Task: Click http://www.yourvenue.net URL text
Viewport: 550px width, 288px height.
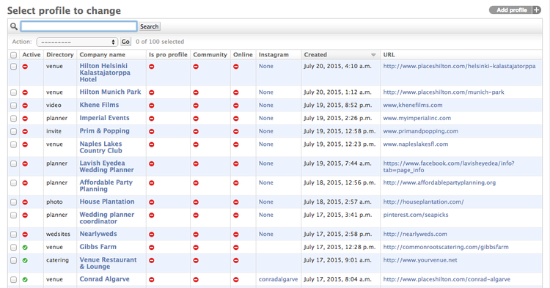Action: coord(420,260)
